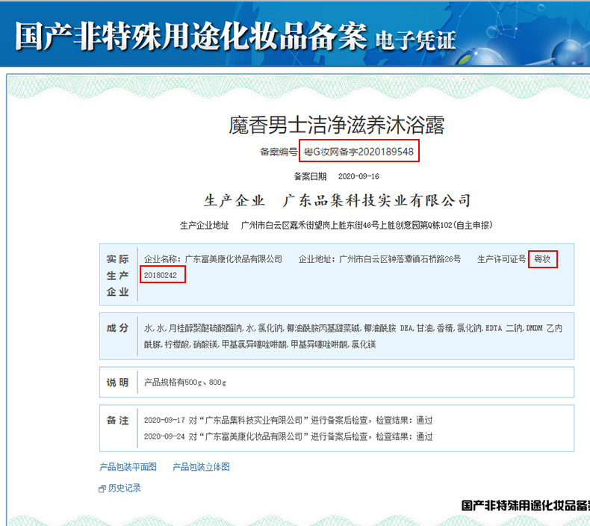590x526 pixels.
Task: Click the 生产许可证号 label
Action: 502,259
